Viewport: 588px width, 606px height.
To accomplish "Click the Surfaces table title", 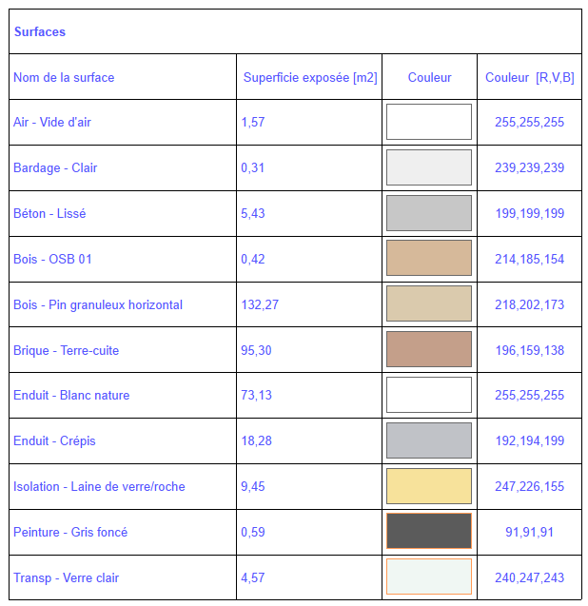I will click(40, 32).
